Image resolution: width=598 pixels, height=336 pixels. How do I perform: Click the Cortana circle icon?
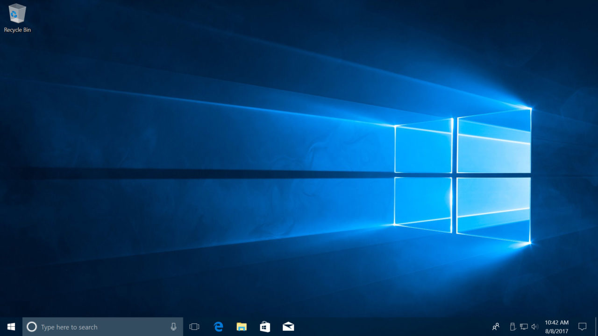click(x=32, y=327)
